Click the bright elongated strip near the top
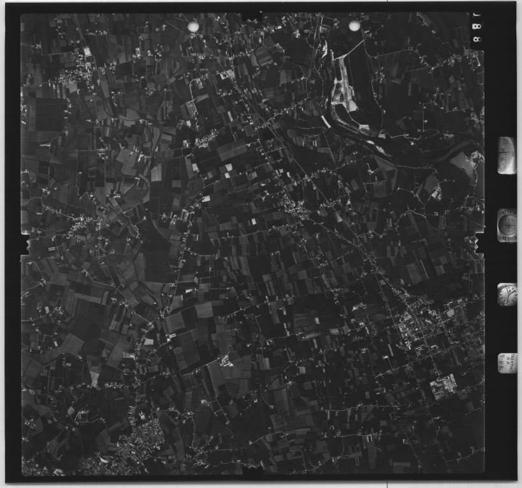The width and height of the screenshot is (522, 488). [x=343, y=83]
